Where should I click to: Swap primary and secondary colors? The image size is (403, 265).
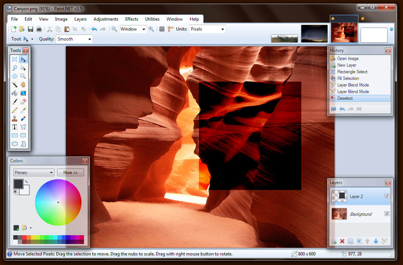click(27, 182)
